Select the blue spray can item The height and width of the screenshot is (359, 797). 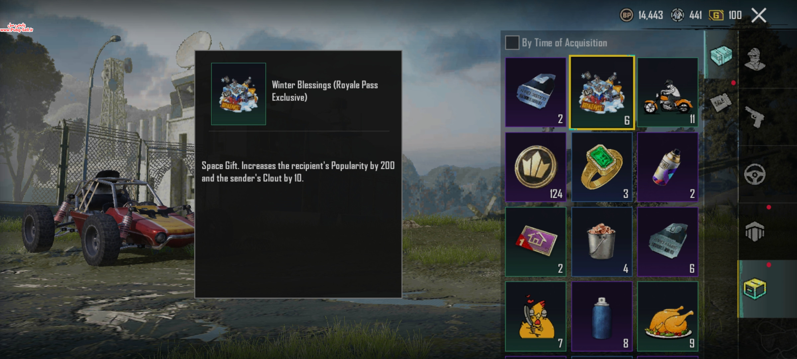point(602,316)
